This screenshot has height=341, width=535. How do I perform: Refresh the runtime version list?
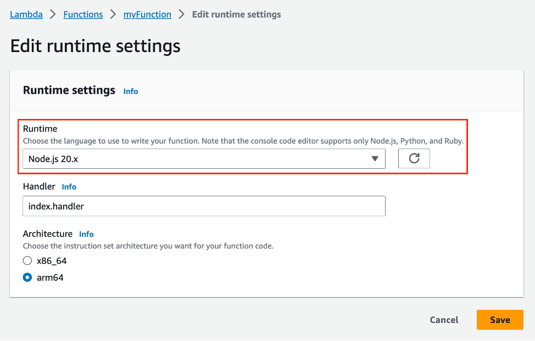click(x=414, y=158)
